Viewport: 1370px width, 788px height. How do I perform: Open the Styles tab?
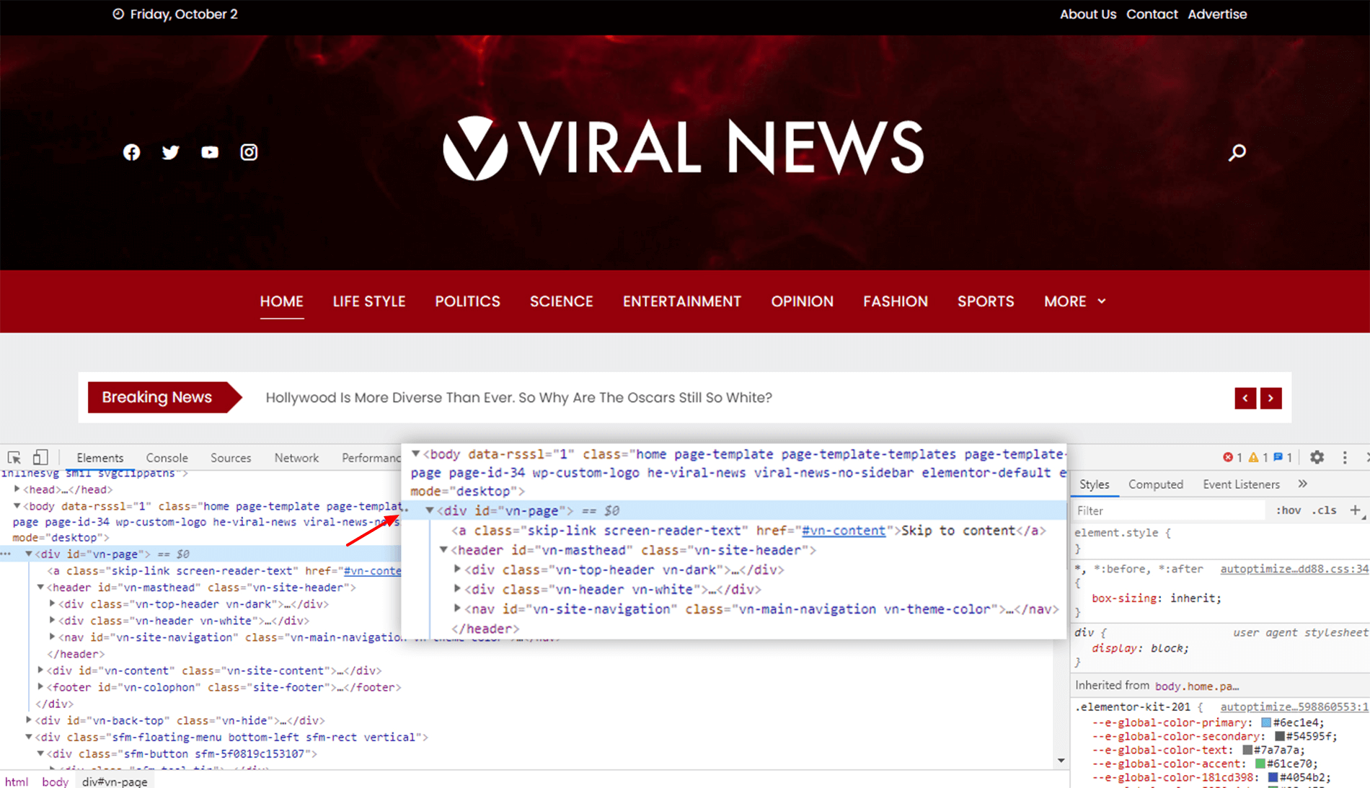(1094, 484)
